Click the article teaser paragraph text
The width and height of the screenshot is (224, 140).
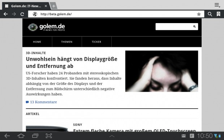(x=74, y=84)
